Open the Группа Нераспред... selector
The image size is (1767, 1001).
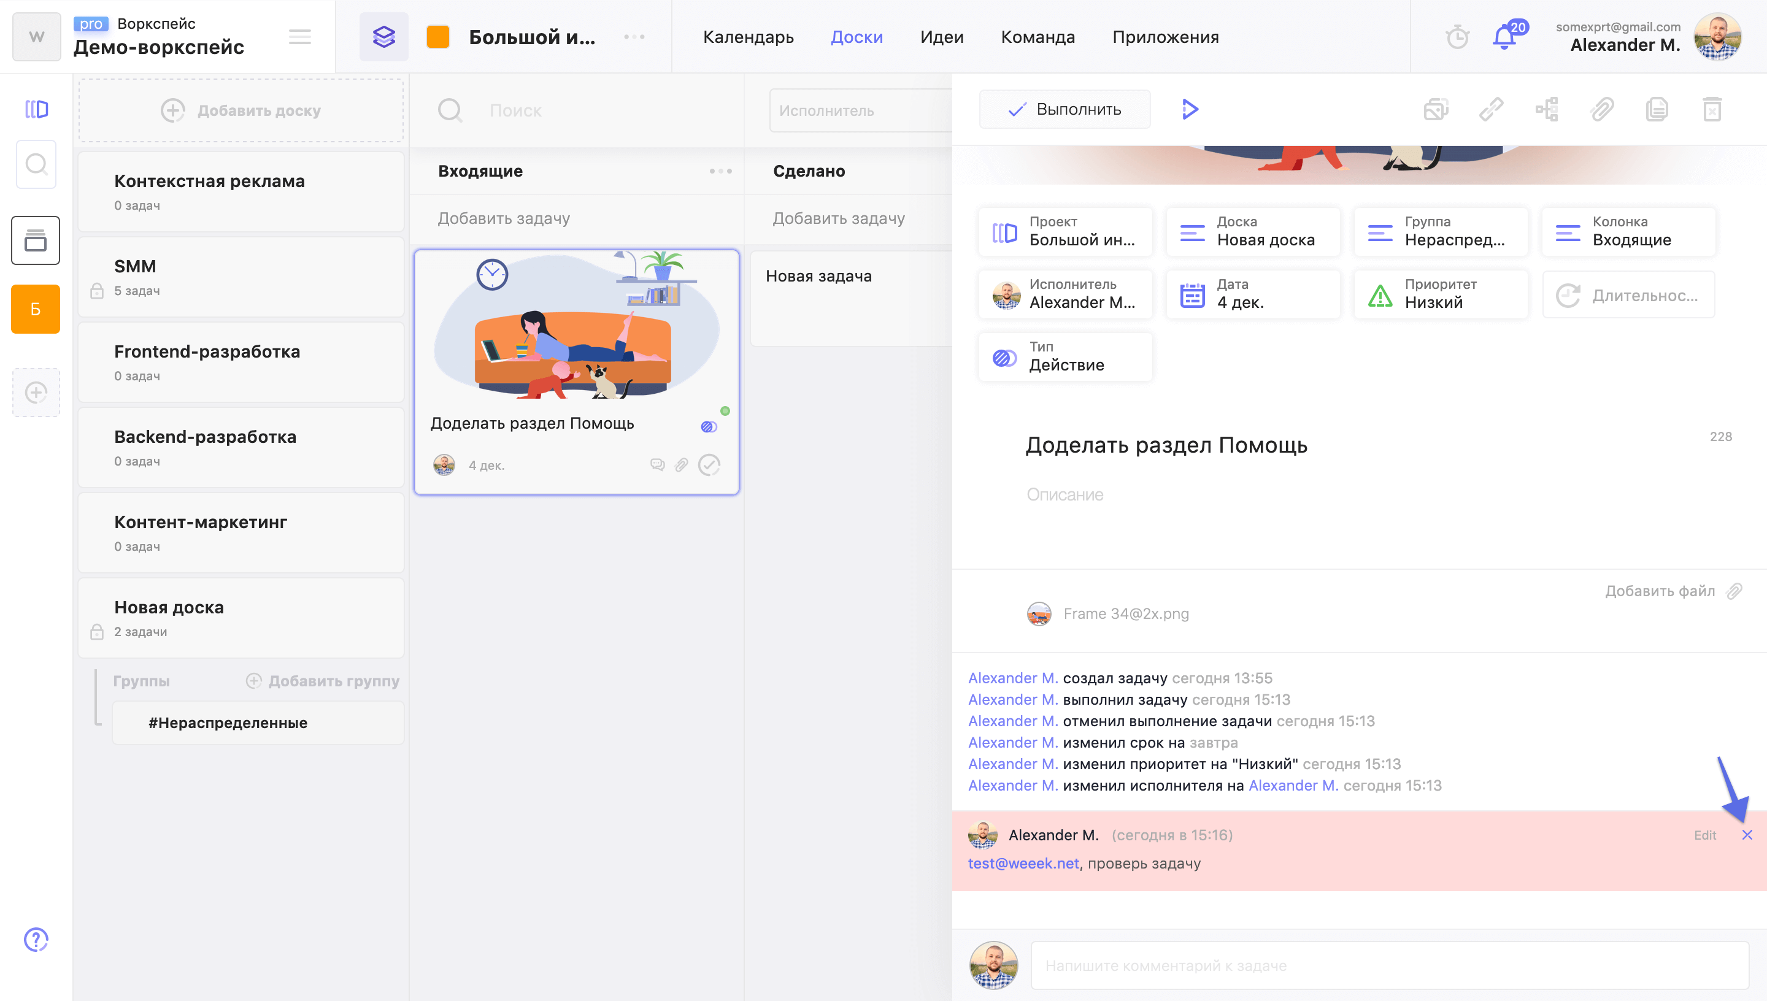[1441, 232]
